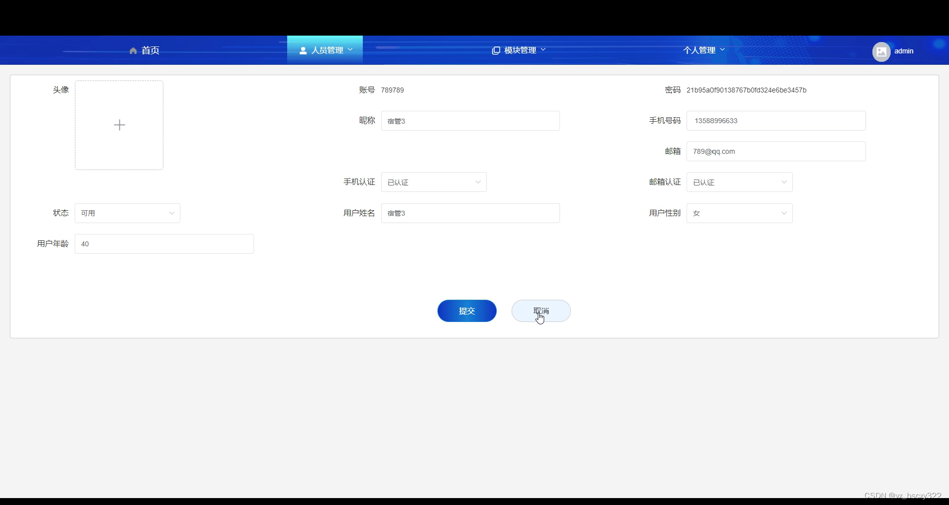Screen dimensions: 949x505
Task: Open the 人员管理 menu
Action: tap(325, 50)
